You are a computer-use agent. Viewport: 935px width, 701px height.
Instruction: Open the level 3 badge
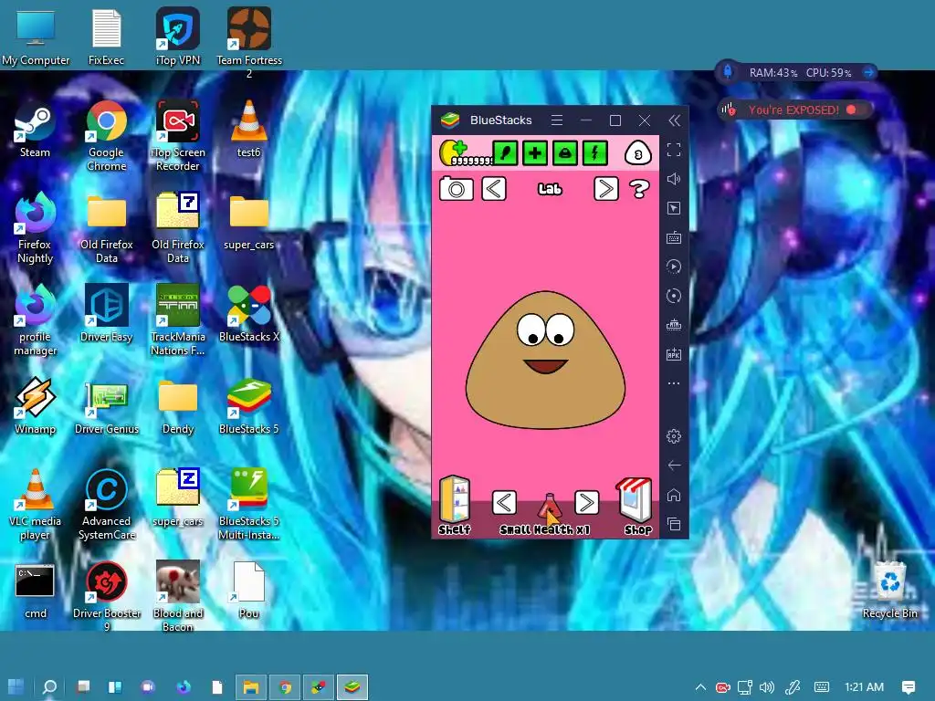637,153
